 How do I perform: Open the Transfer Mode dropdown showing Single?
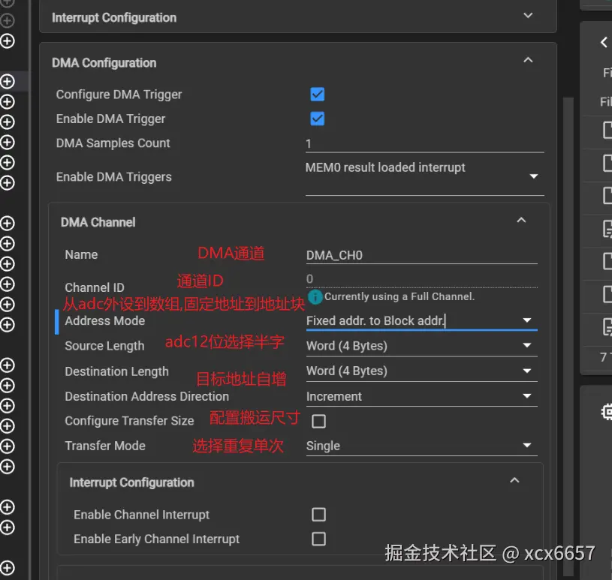click(421, 446)
